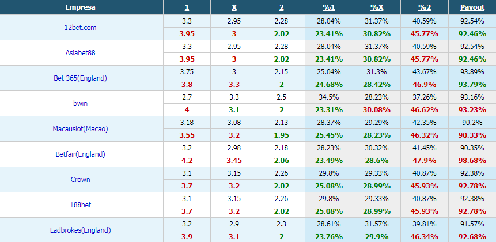The image size is (496, 242).
Task: Sort by the %X column header
Action: [x=376, y=7]
